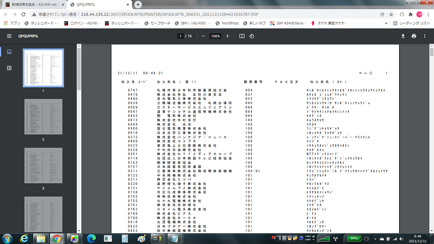Switch sidebar to document outline view

coord(9,68)
